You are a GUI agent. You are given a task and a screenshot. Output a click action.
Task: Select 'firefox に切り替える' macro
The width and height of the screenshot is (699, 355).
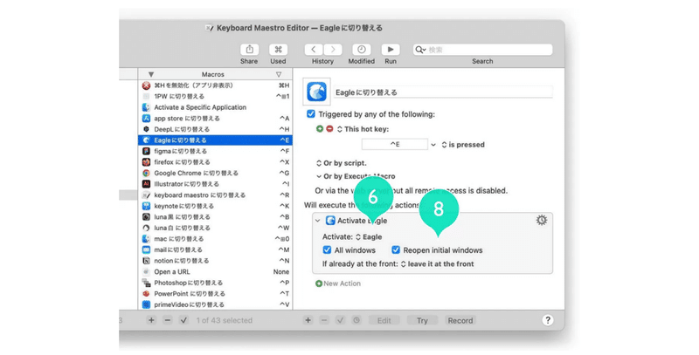(215, 162)
